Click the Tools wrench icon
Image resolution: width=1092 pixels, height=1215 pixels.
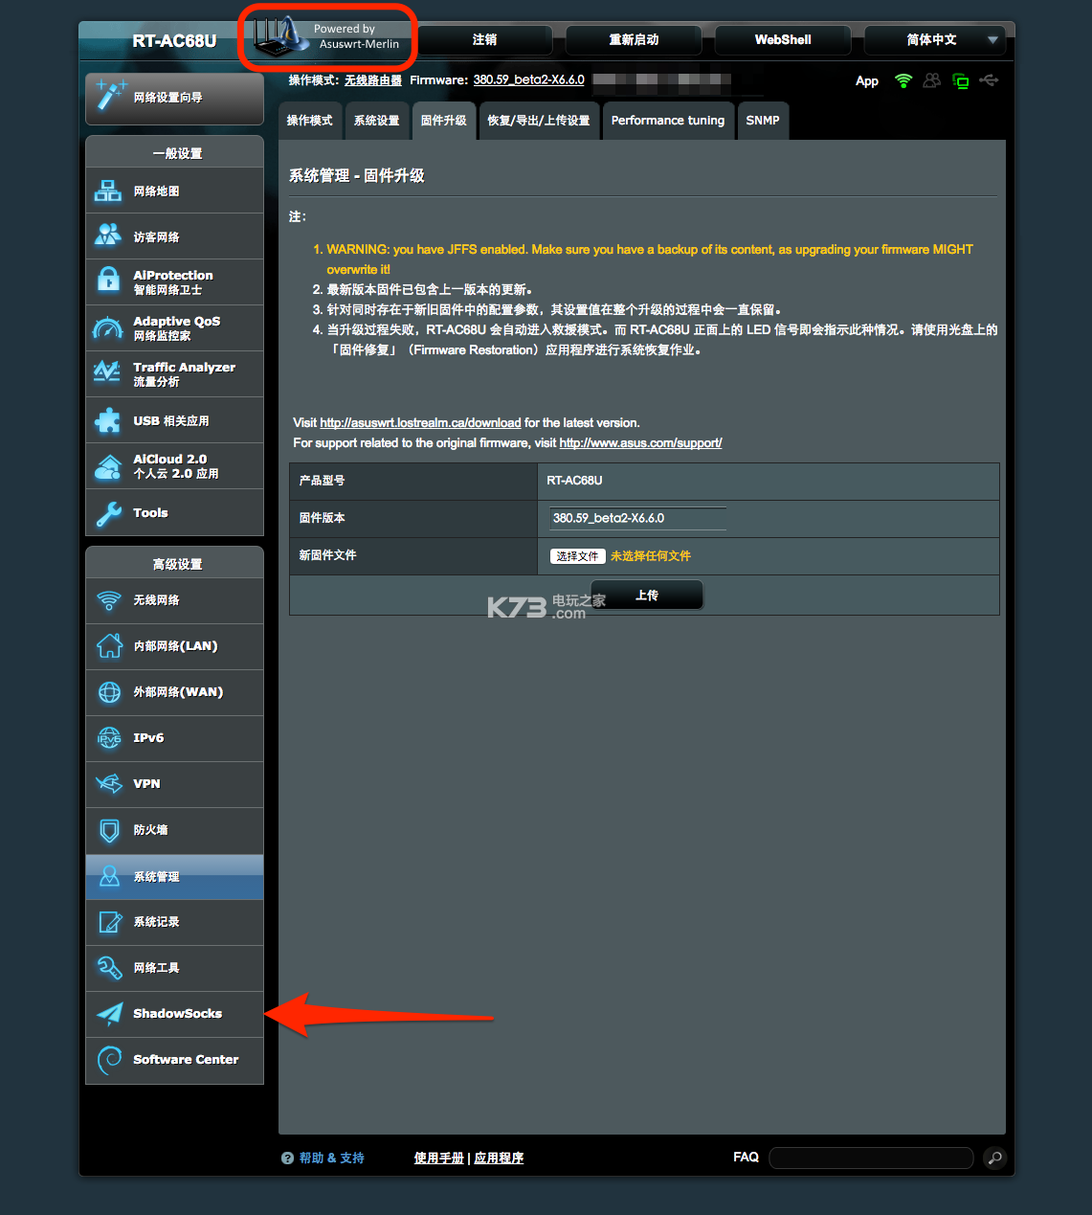(x=108, y=513)
